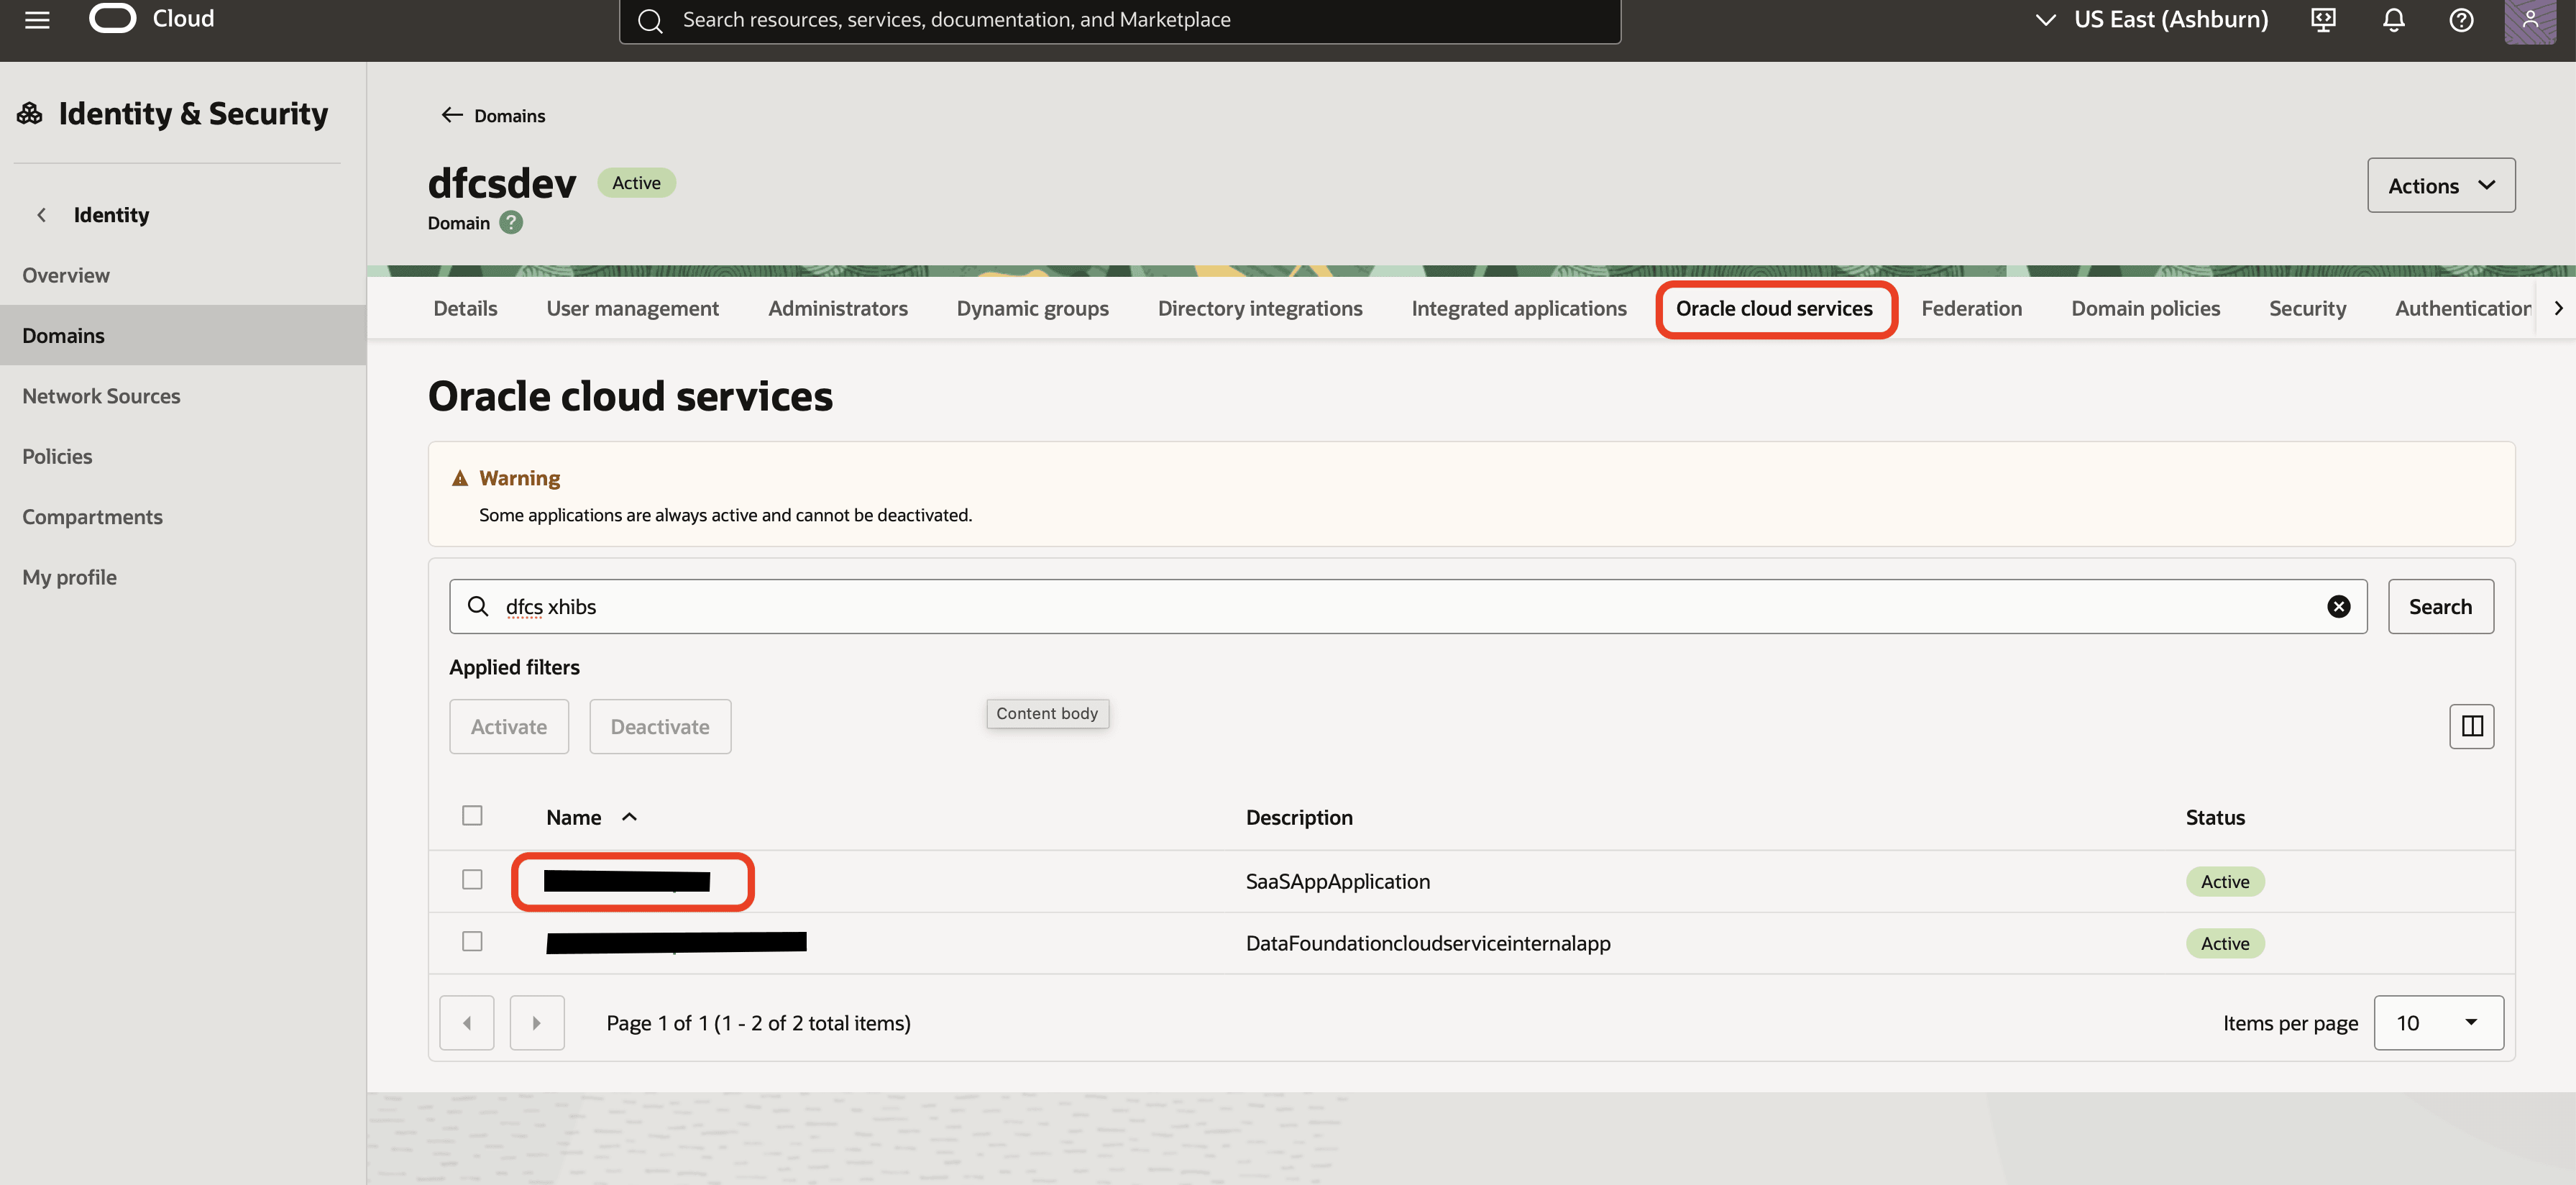Open the Administrators tab
Image resolution: width=2576 pixels, height=1185 pixels.
coord(837,308)
